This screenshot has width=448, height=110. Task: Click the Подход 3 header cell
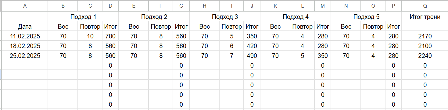[225, 17]
